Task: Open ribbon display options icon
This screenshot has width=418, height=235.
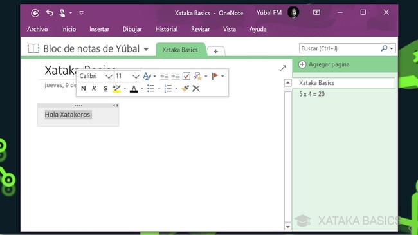Action: click(316, 12)
